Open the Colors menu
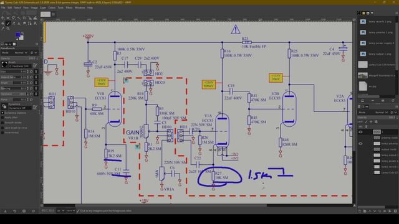The image size is (399, 224). pos(52,7)
